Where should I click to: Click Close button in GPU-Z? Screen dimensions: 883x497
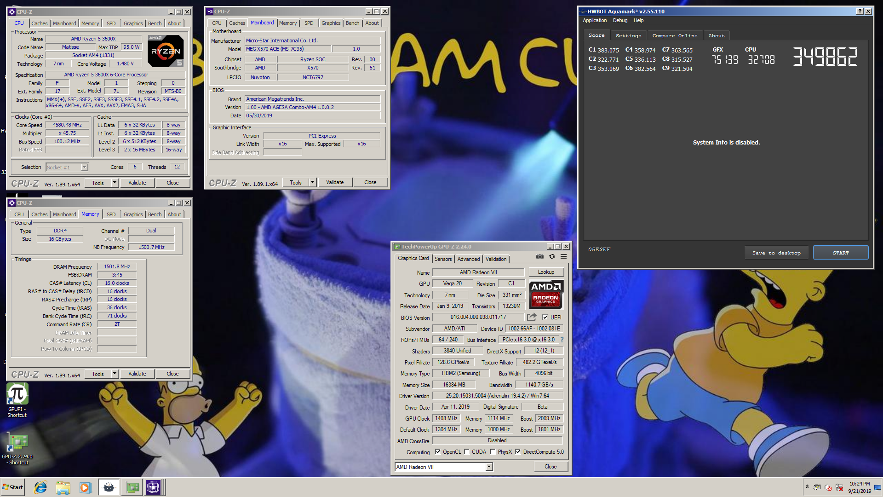(550, 467)
